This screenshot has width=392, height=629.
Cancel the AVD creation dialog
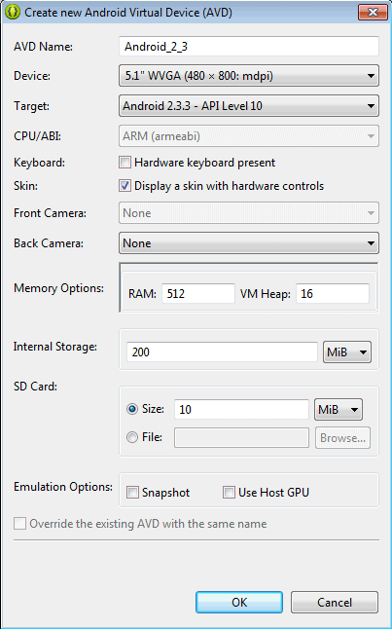(x=335, y=602)
